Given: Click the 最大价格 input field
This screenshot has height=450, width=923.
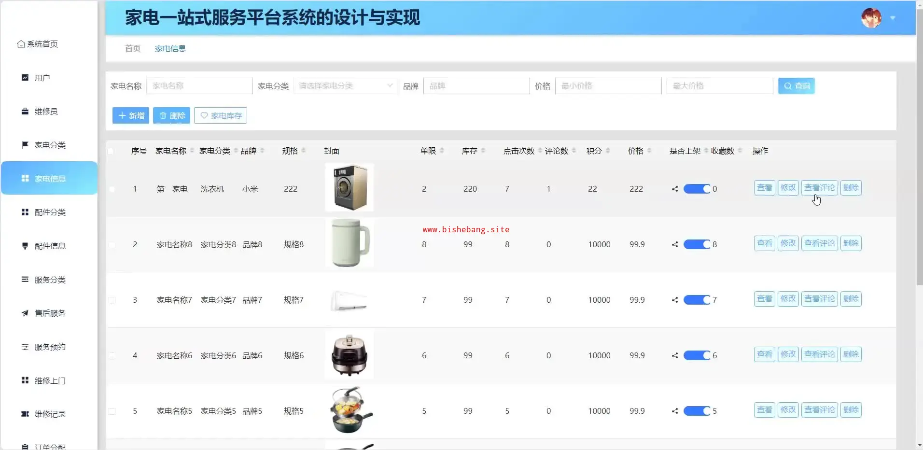Looking at the screenshot, I should coord(720,86).
